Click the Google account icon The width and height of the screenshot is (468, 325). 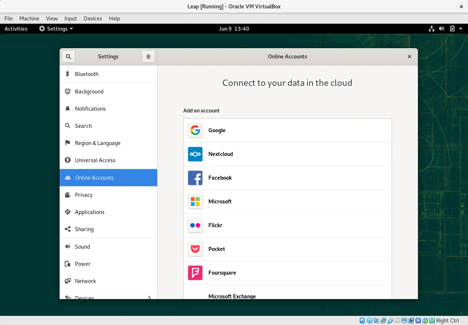(195, 130)
